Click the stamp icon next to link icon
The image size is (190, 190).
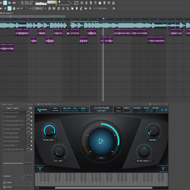click(14, 8)
